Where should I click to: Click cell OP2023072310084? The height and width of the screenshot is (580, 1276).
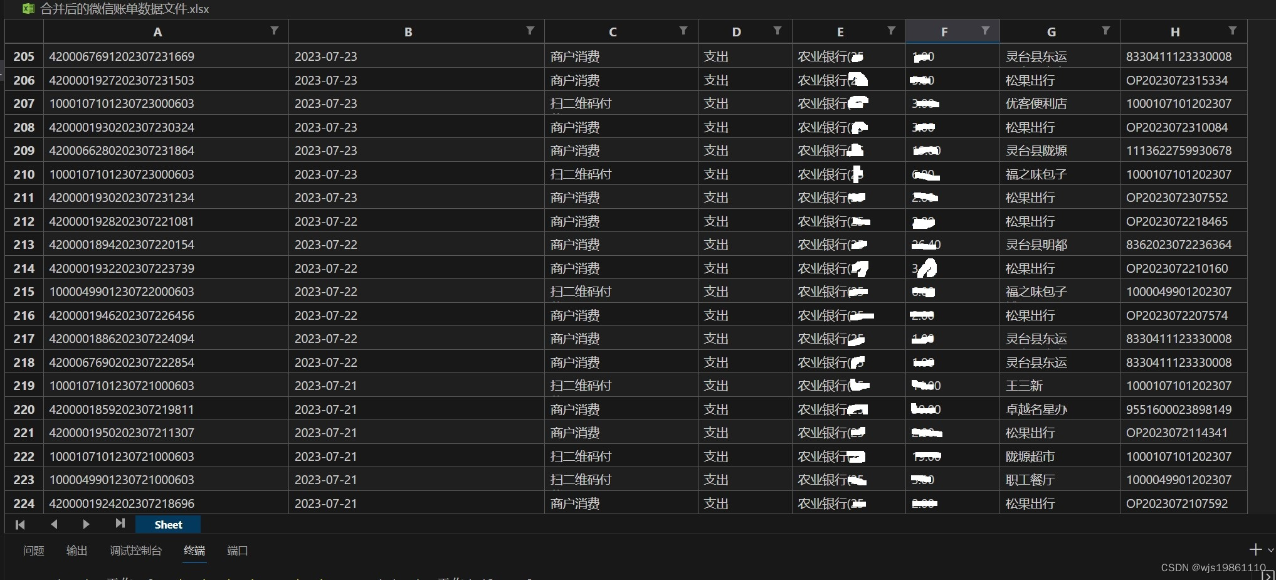point(1183,127)
